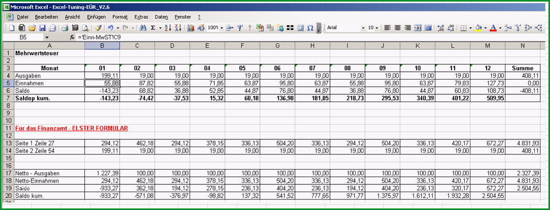The height and width of the screenshot is (210, 550).
Task: Click Merge and Center icon
Action: (418, 28)
